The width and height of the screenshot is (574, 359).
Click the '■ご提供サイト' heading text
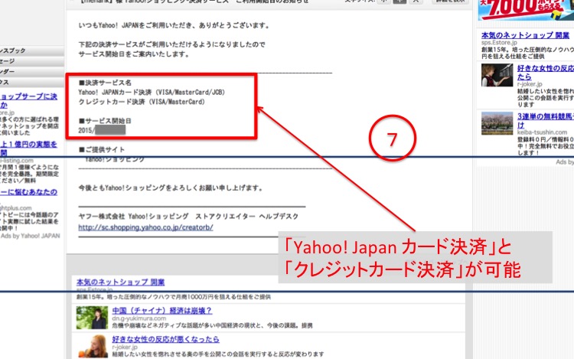pos(102,150)
